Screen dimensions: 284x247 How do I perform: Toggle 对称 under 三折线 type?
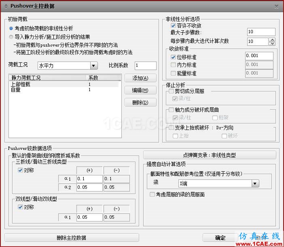[x=20, y=170]
